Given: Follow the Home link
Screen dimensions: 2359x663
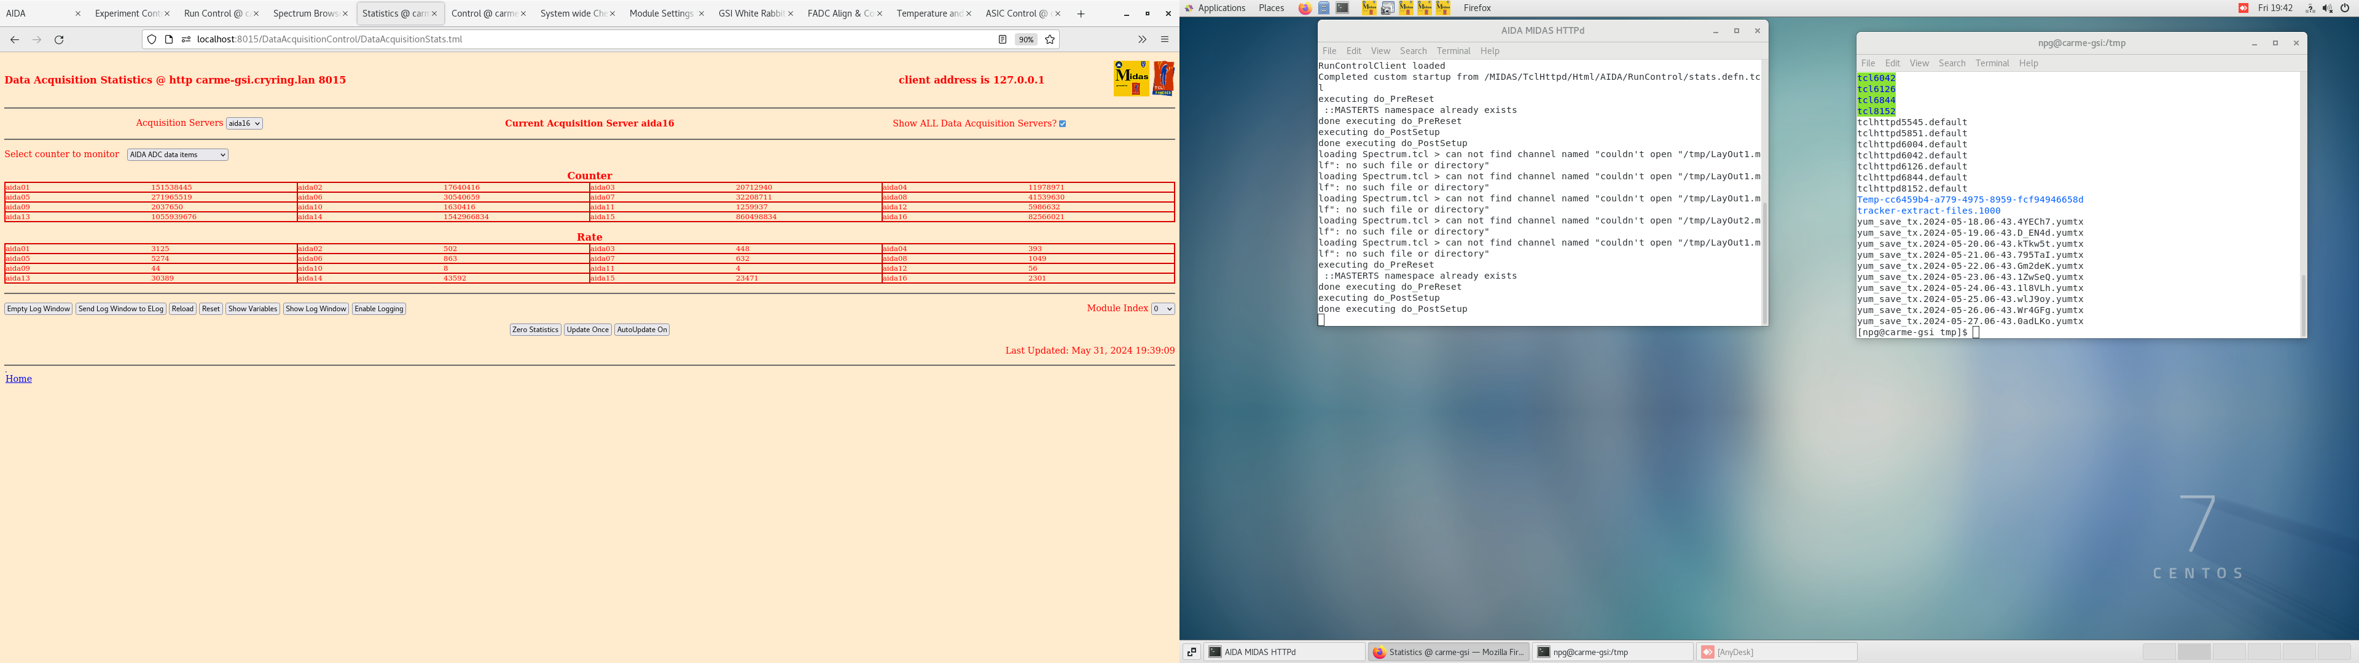Looking at the screenshot, I should tap(18, 378).
